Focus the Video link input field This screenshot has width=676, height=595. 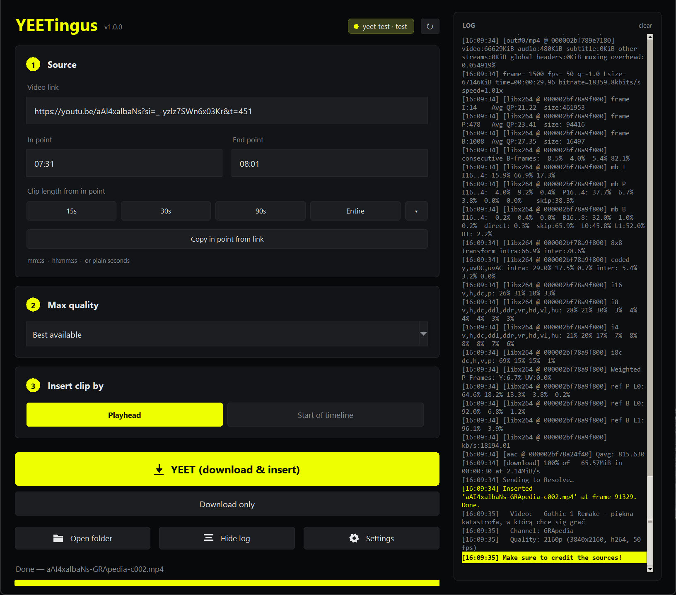pos(227,111)
